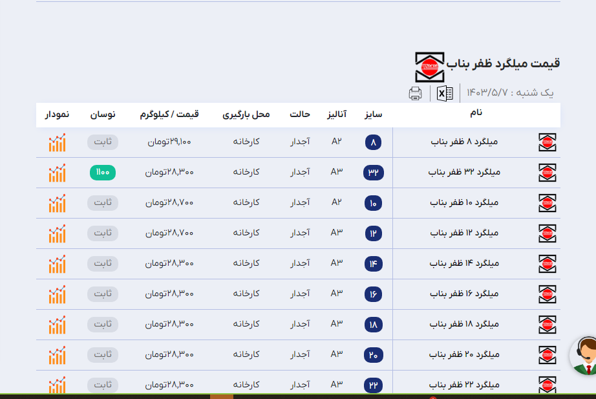Click chart icon for میلگرد 20 row
This screenshot has height=399, width=596.
(57, 355)
